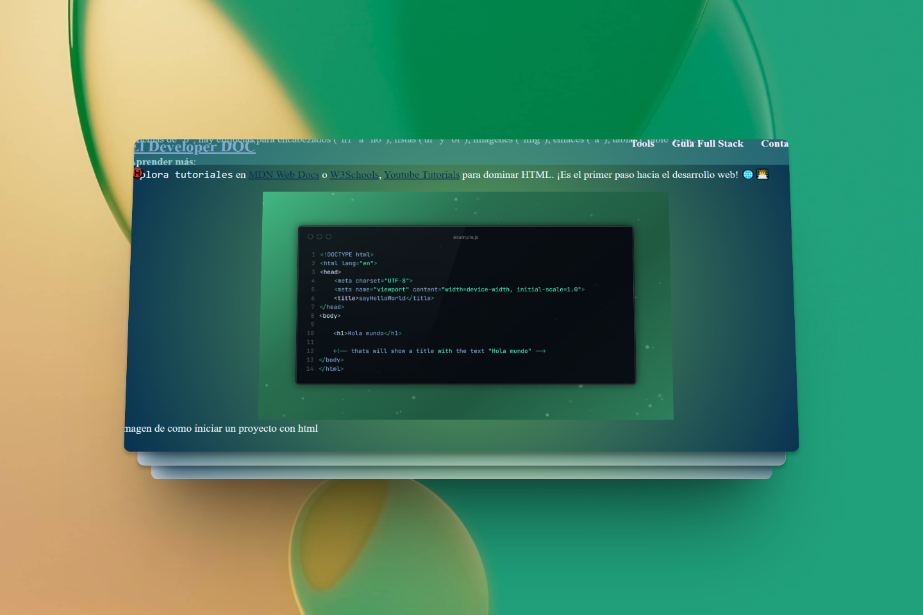Click the Hola mundo h1 code line
Image resolution: width=923 pixels, height=615 pixels.
tap(367, 334)
